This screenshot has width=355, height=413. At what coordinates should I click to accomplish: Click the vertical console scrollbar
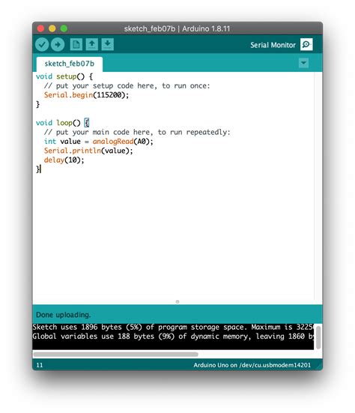coord(318,337)
